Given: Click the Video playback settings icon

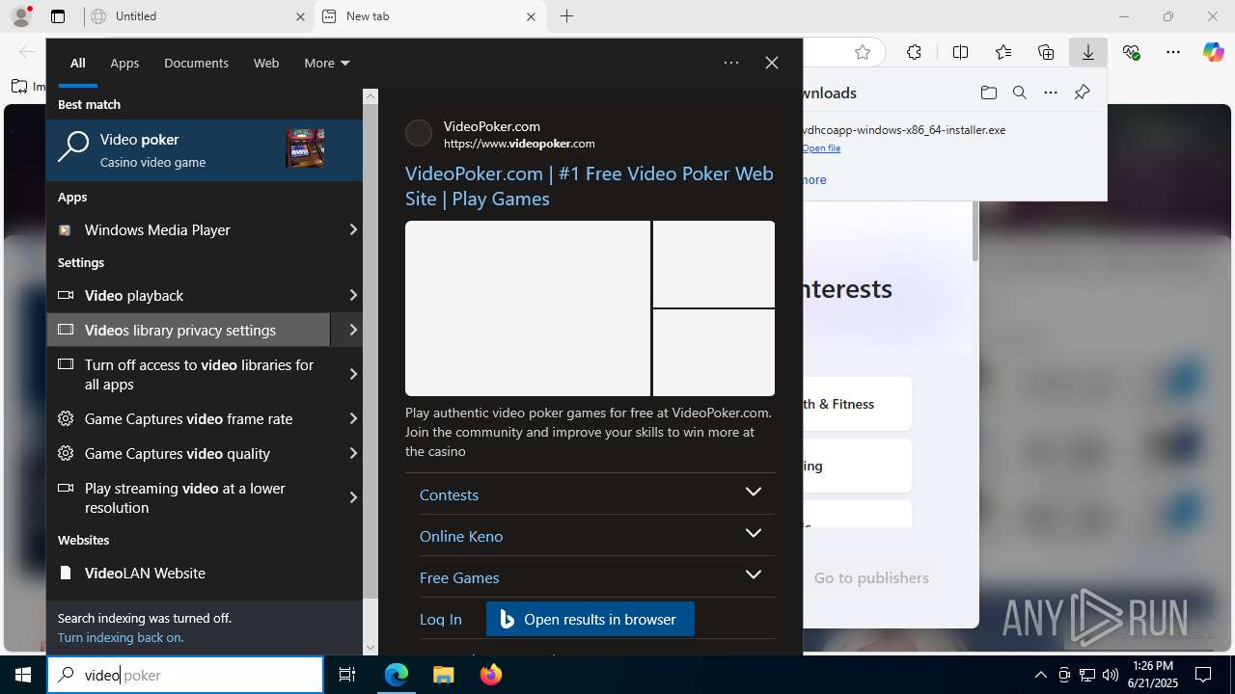Looking at the screenshot, I should click(x=66, y=295).
